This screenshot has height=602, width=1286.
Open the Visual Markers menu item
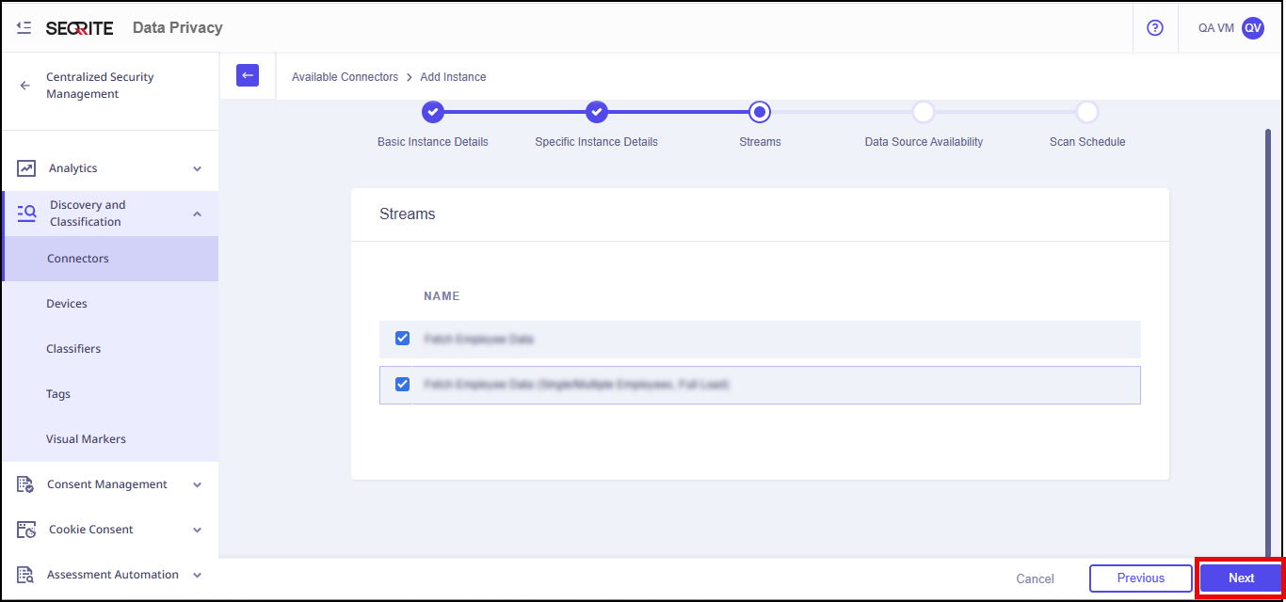coord(86,439)
